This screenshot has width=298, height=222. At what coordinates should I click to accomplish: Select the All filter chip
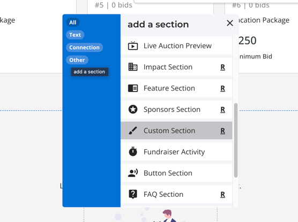pyautogui.click(x=73, y=22)
